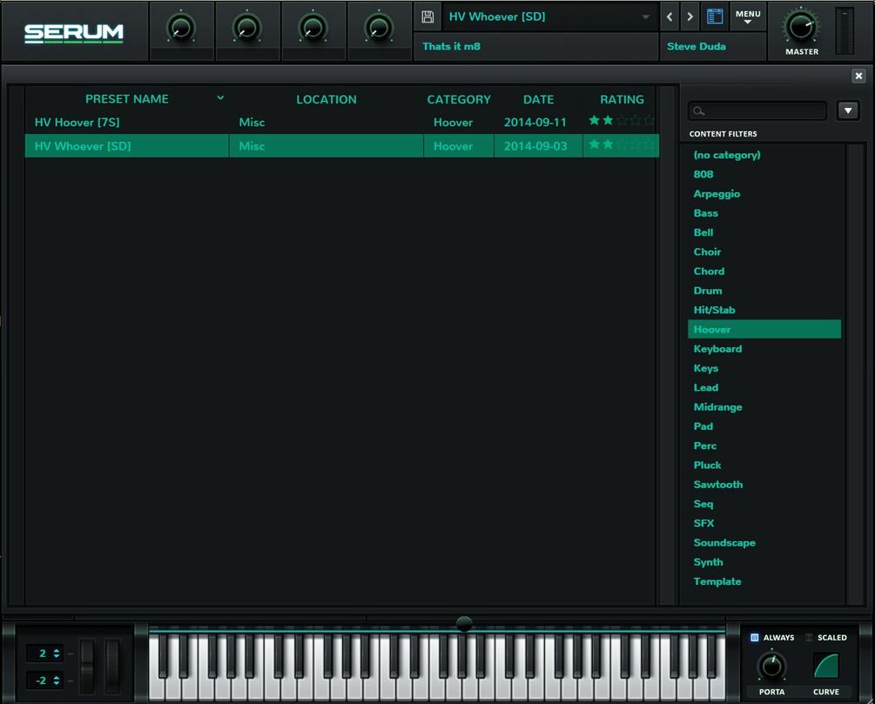The image size is (875, 704).
Task: Click the author name Steve Duda
Action: coord(697,46)
